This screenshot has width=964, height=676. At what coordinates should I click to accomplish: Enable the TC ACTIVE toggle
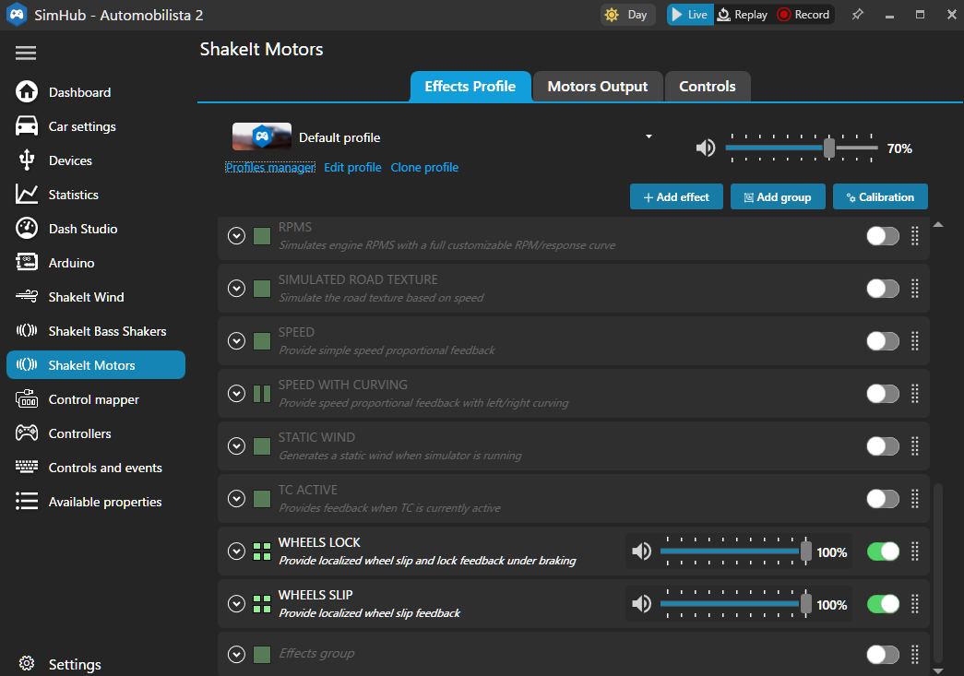(883, 498)
